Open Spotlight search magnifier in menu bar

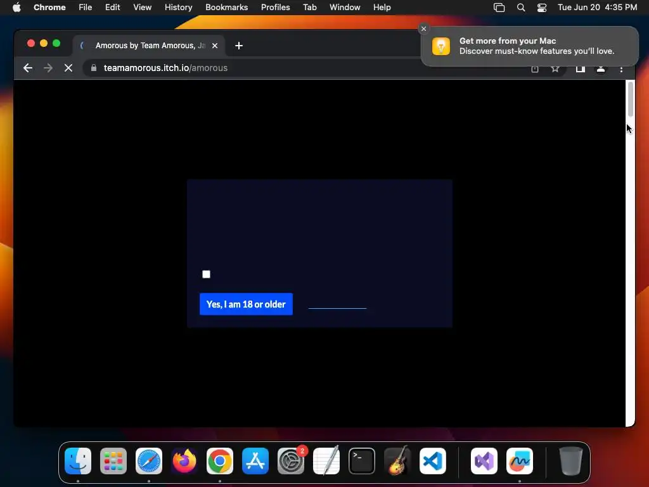coord(521,8)
